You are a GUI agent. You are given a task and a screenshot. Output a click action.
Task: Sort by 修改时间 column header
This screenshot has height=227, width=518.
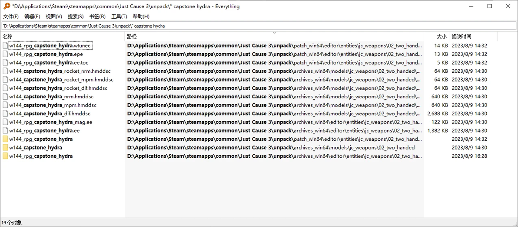point(461,36)
